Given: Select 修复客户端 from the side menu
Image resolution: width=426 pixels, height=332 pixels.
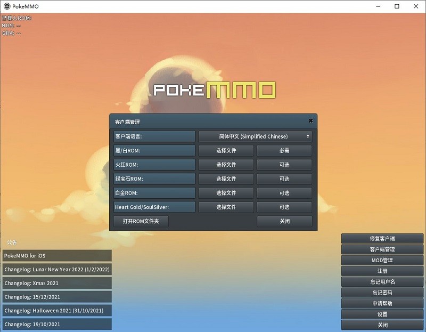Looking at the screenshot, I should click(x=382, y=239).
